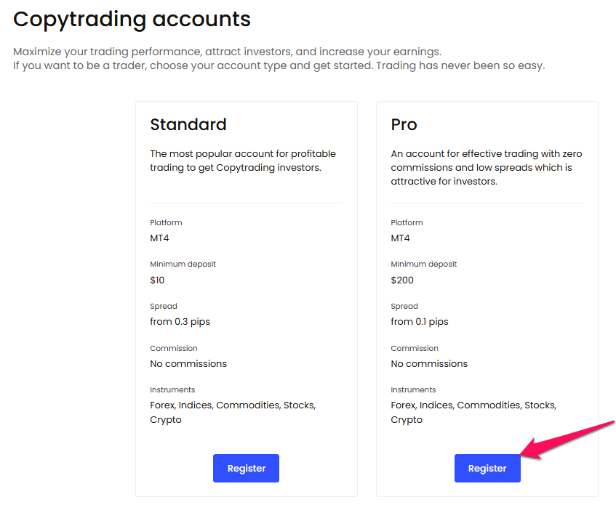Click the Crypto instrument text under Pro

tap(406, 419)
